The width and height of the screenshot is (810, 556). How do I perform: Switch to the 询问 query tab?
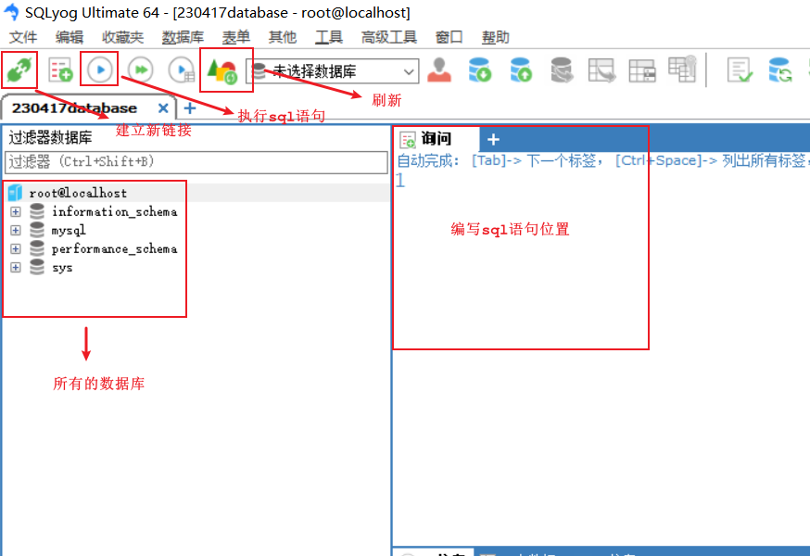click(436, 138)
